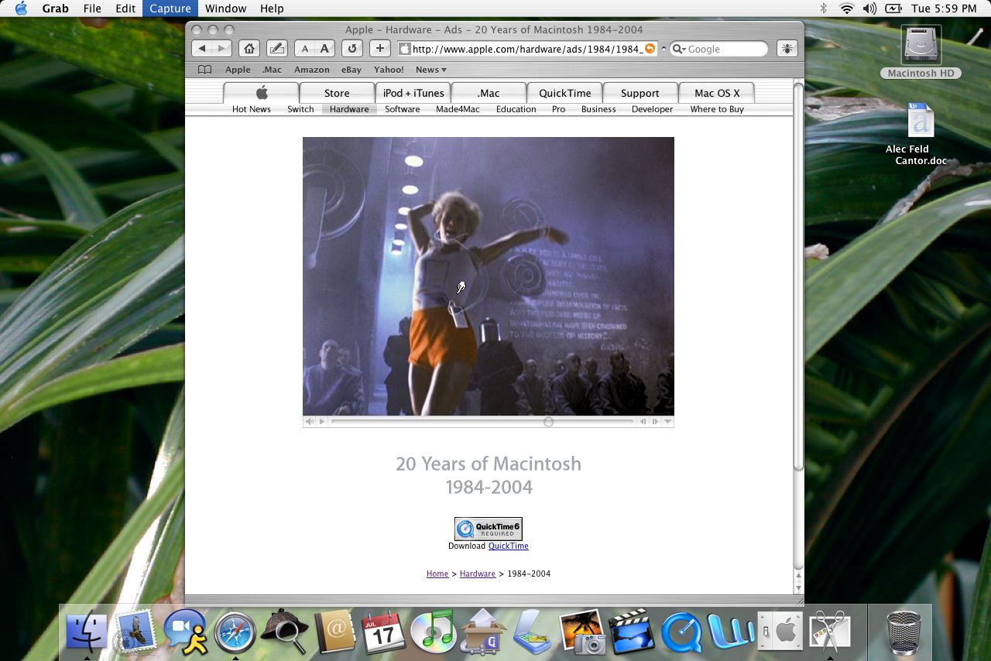Click the Grab scissors icon in Dock
The width and height of the screenshot is (991, 661).
(829, 632)
